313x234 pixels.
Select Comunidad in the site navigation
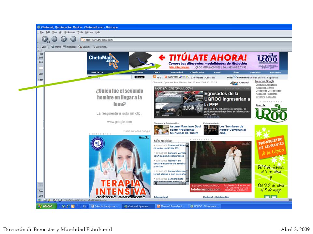(176, 72)
